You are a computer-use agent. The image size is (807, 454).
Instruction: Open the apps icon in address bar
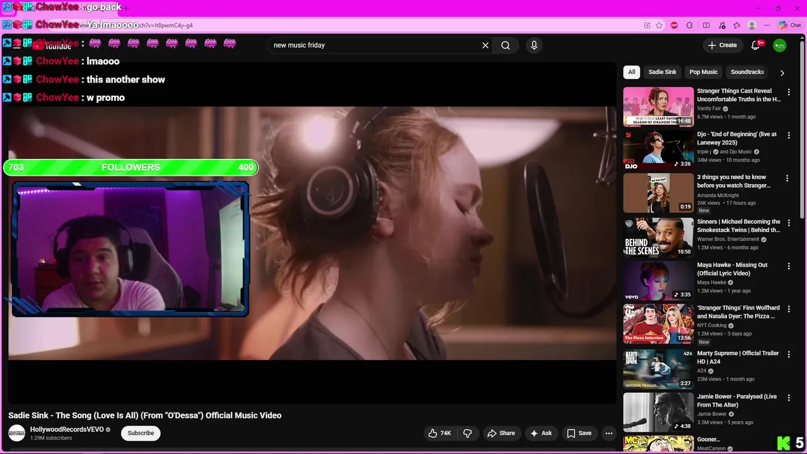click(x=647, y=25)
